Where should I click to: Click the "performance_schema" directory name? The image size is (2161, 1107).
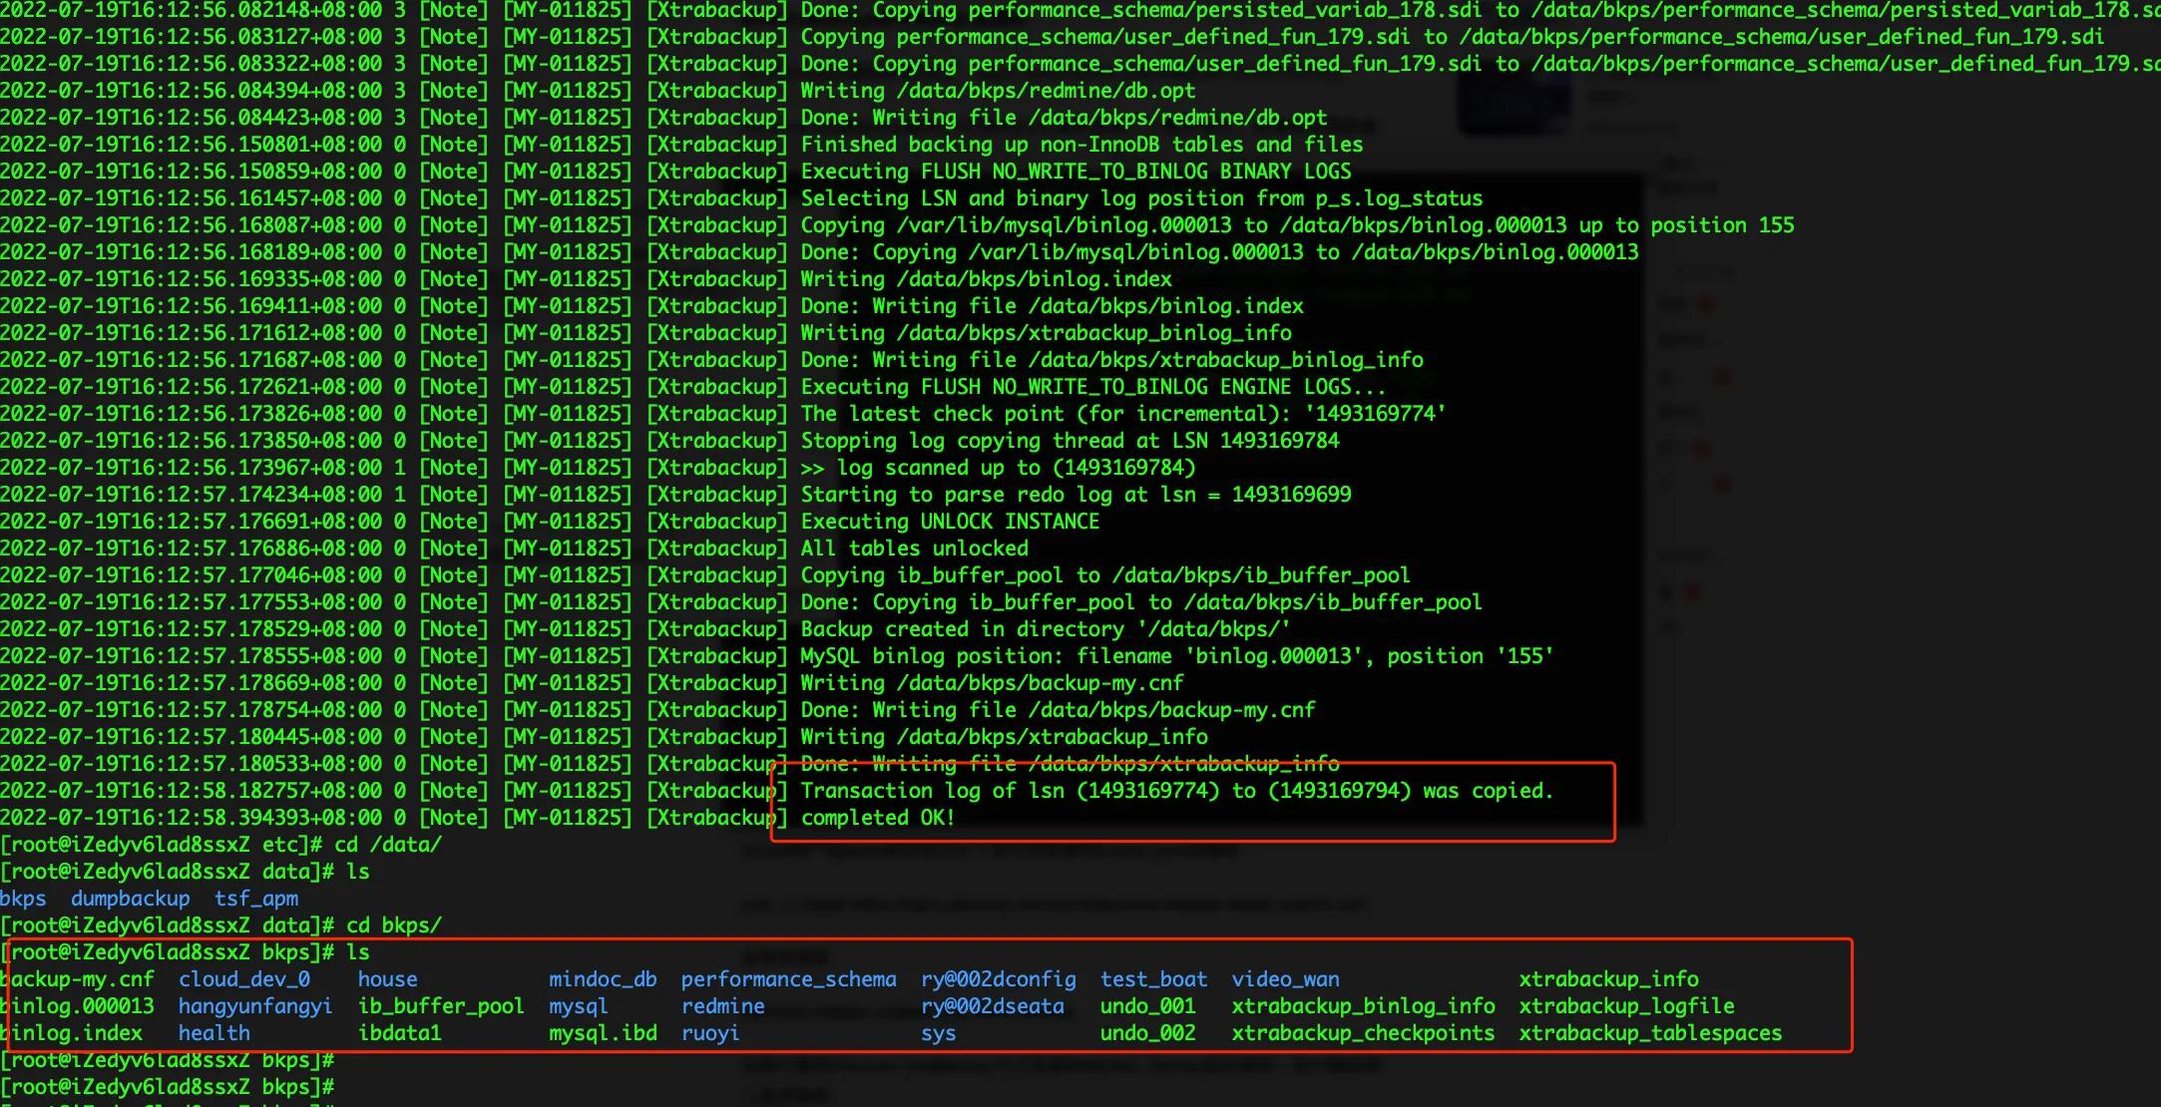(787, 978)
